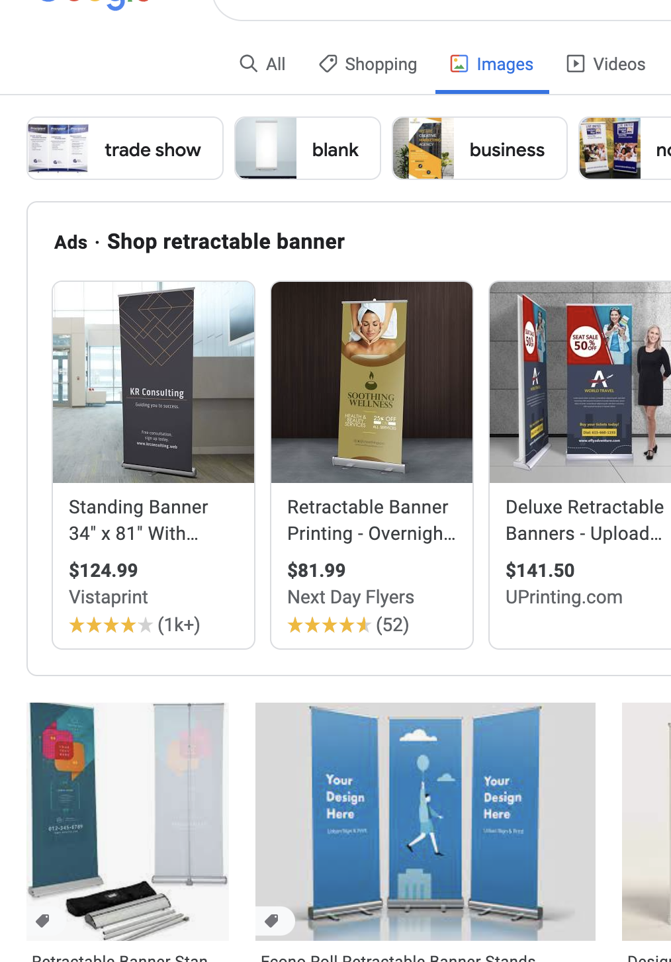This screenshot has height=962, width=671.
Task: Click the Vistaprint star rating
Action: [x=111, y=625]
